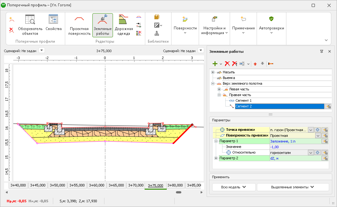337x207 pixels.
Task: Pick the Точка привязки crosshair target button
Action: pyautogui.click(x=317, y=130)
